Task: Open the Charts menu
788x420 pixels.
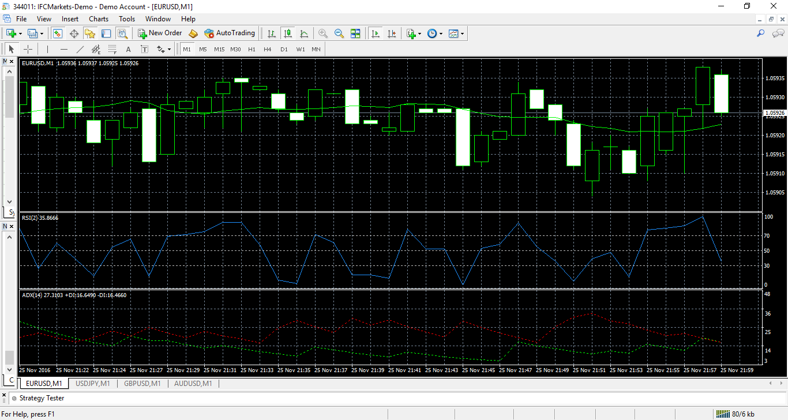Action: point(99,19)
